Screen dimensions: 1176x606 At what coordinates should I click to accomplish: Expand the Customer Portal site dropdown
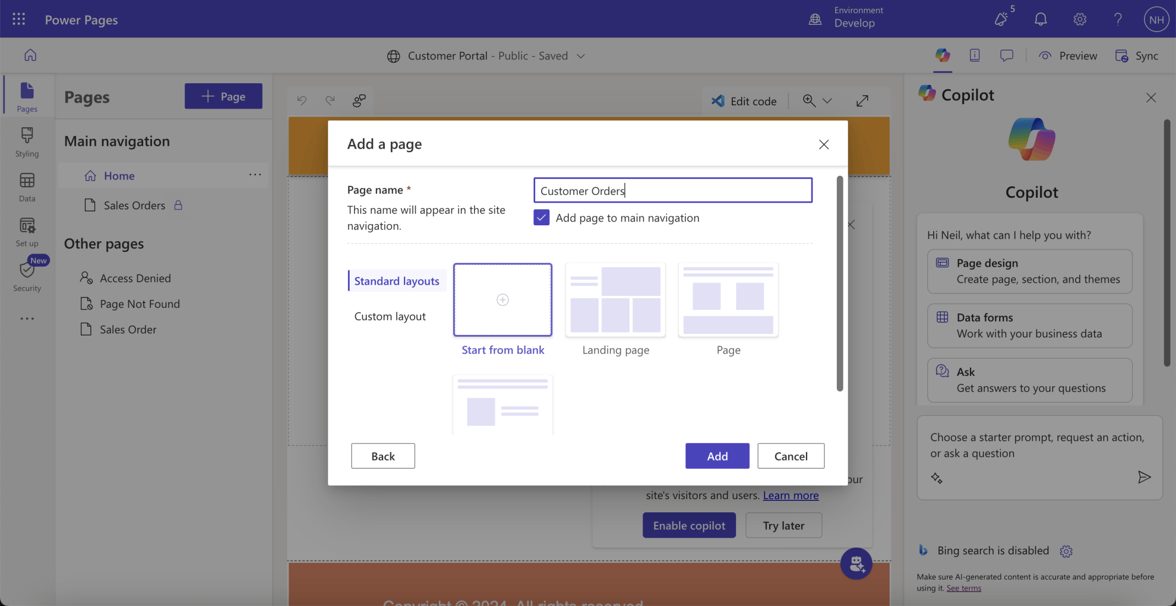click(x=581, y=56)
